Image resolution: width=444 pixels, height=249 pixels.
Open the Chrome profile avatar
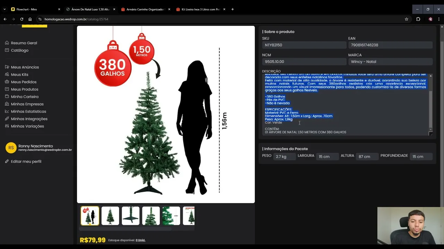point(430,19)
